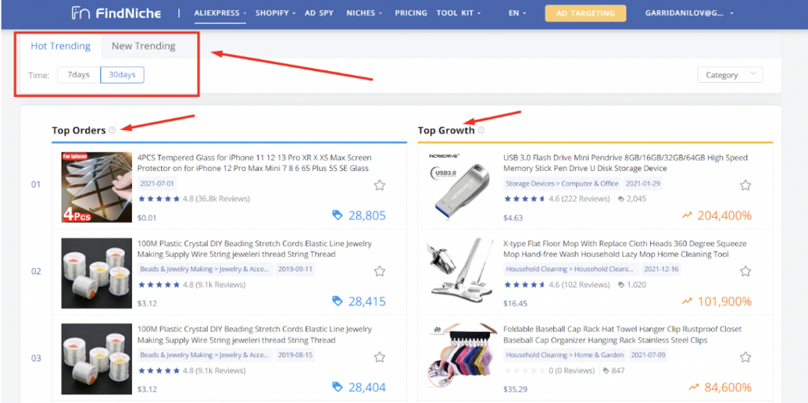Screen dimensions: 808x403
Task: Click the FindNiche logo
Action: 116,13
